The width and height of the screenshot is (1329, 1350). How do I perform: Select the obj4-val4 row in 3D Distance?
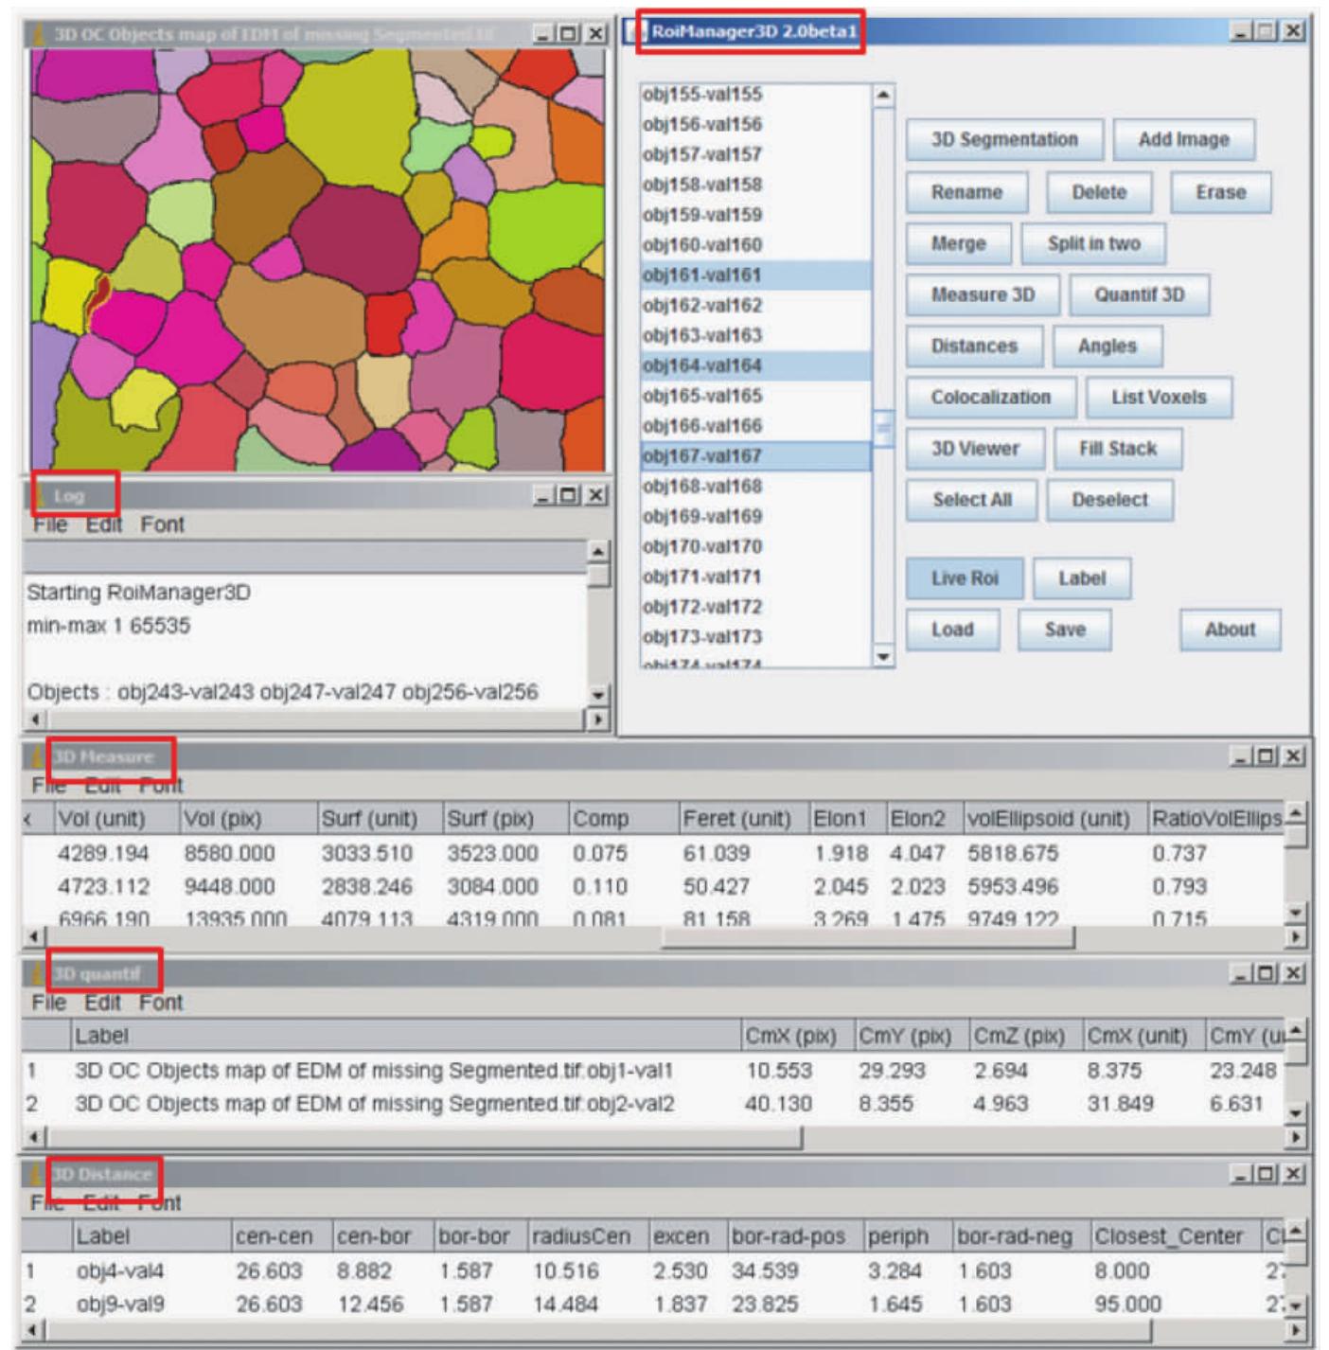(653, 1271)
